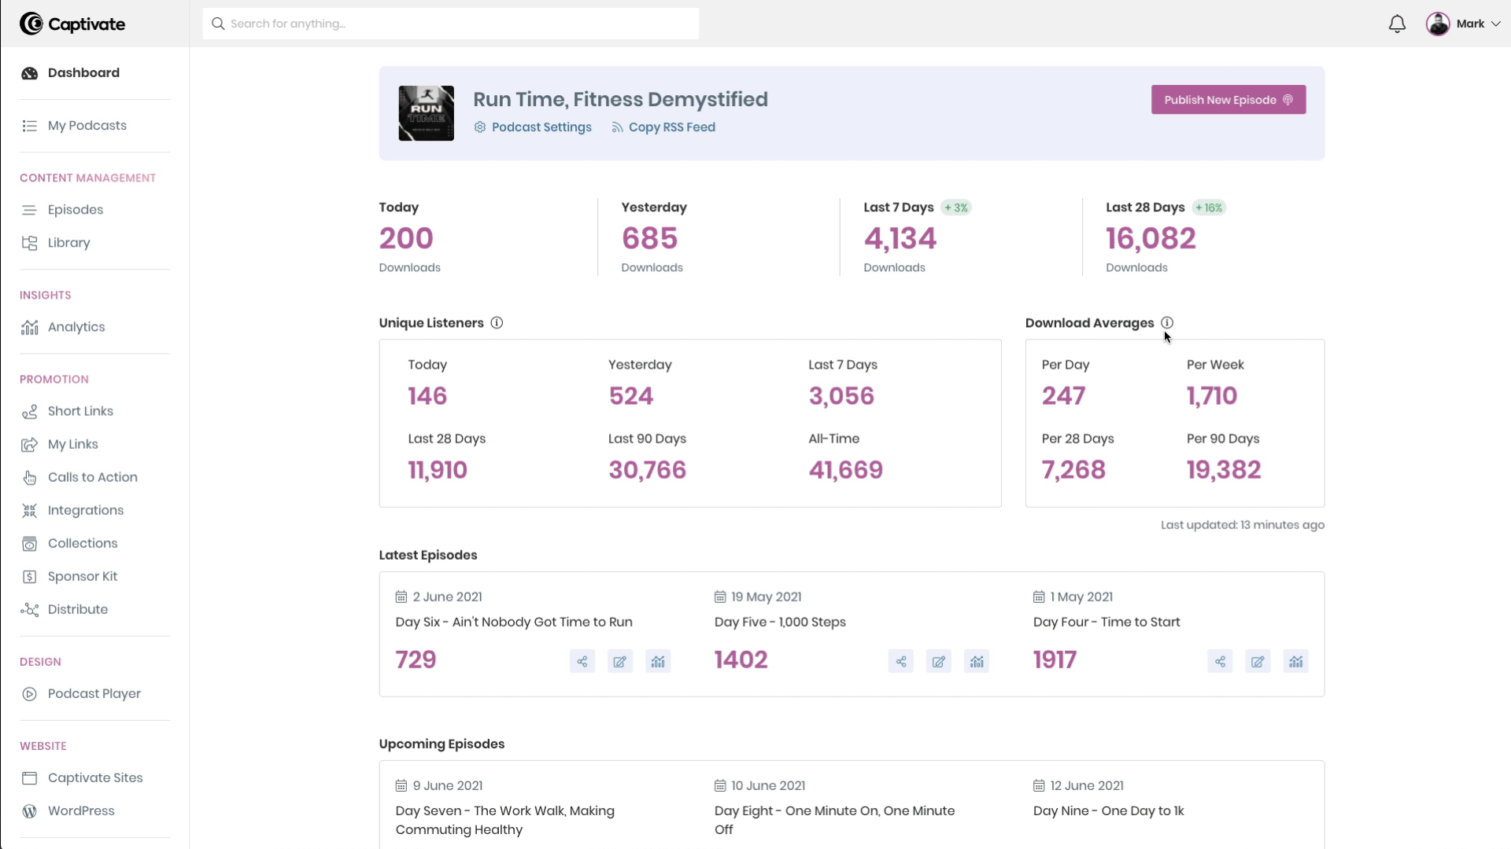This screenshot has width=1511, height=849.
Task: Expand the Analytics insights section
Action: click(x=76, y=326)
